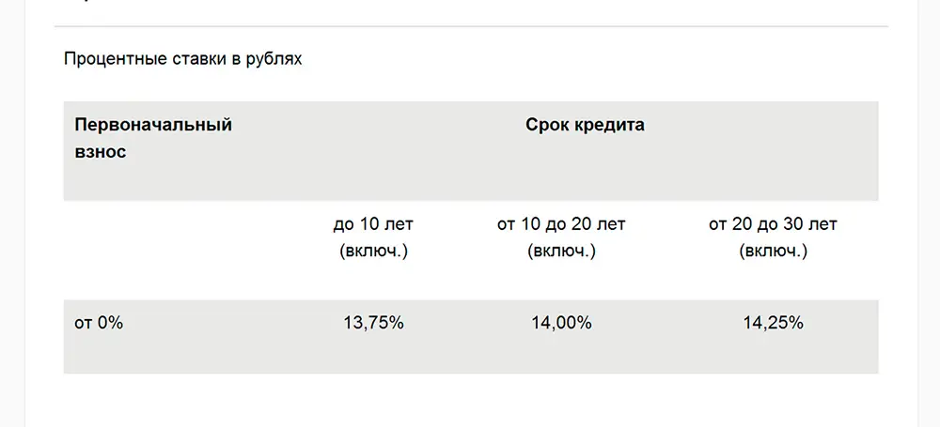Select the "от 10 до 20 лет" label
Image resolution: width=940 pixels, height=427 pixels.
561,224
